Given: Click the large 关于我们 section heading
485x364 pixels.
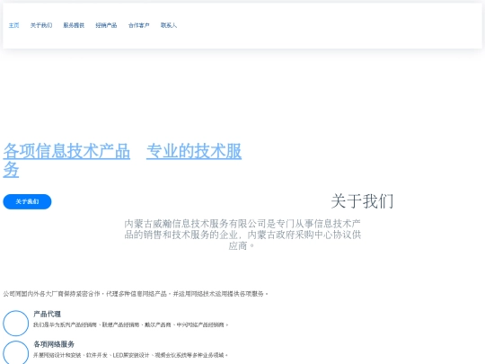Looking at the screenshot, I should [x=362, y=201].
